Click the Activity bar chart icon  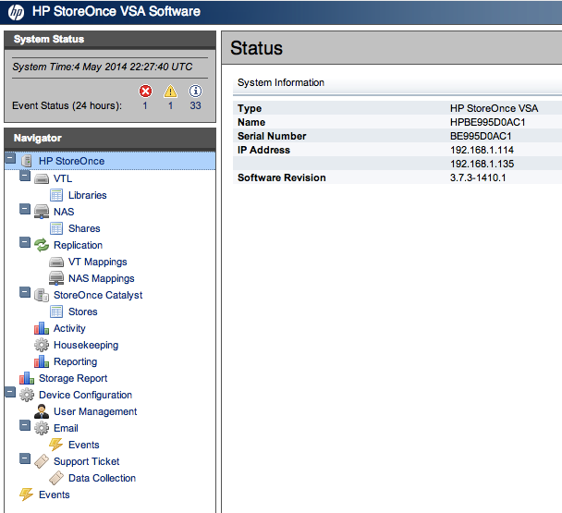tap(42, 328)
